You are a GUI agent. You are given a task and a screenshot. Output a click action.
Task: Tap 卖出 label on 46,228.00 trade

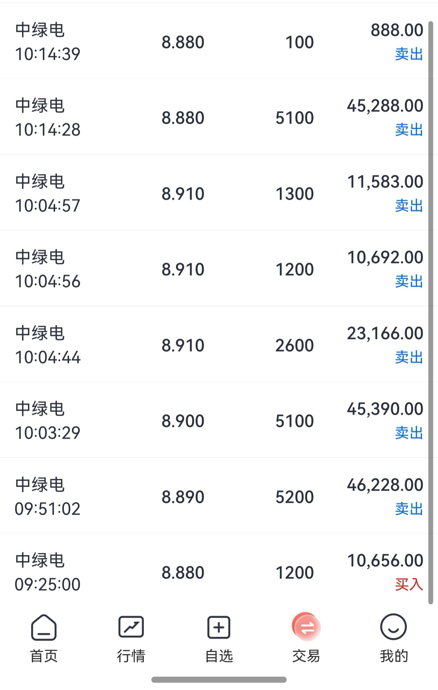pos(409,509)
